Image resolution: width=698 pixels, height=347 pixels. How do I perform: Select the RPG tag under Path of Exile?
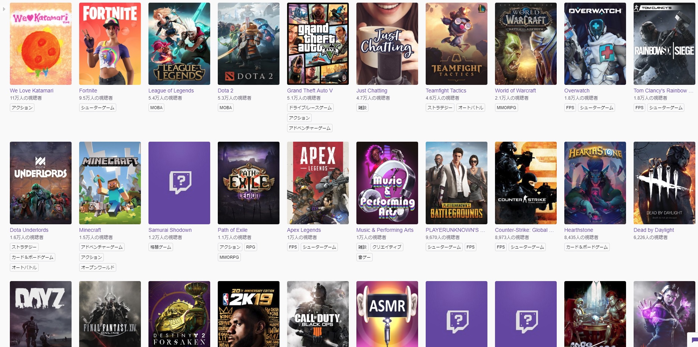tap(251, 247)
